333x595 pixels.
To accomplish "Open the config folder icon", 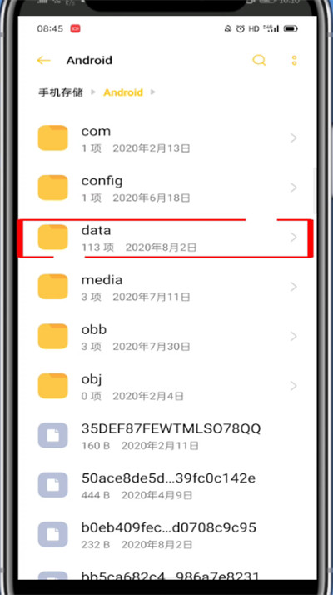I will tap(52, 187).
